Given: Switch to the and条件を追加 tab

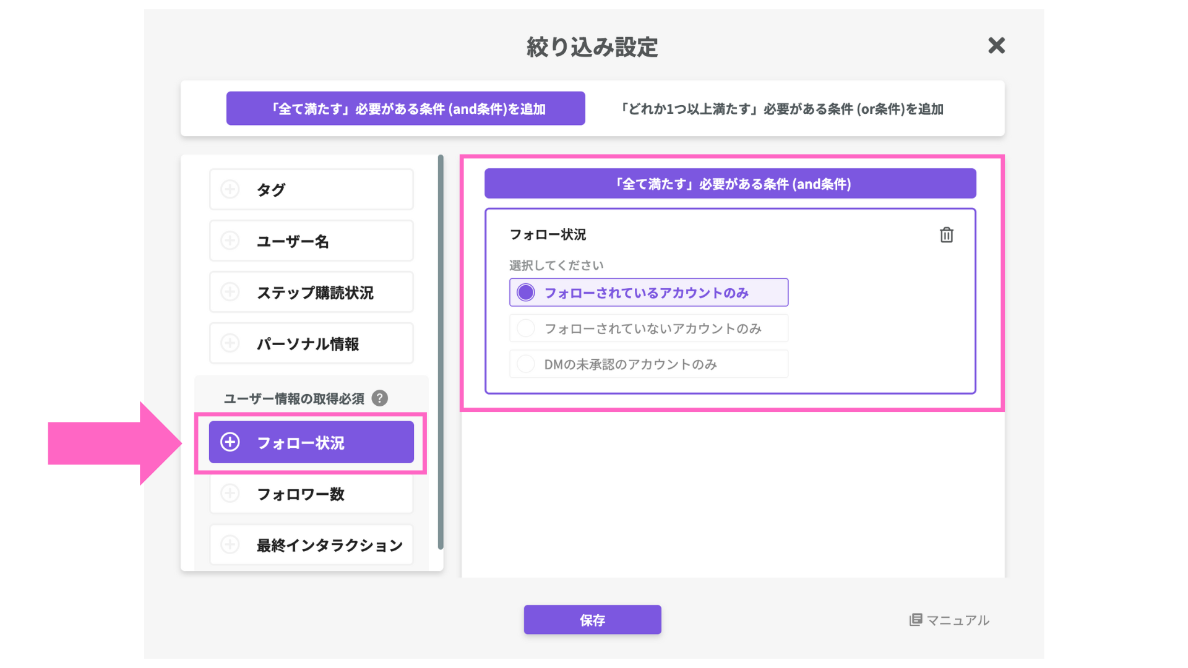Looking at the screenshot, I should coord(405,109).
